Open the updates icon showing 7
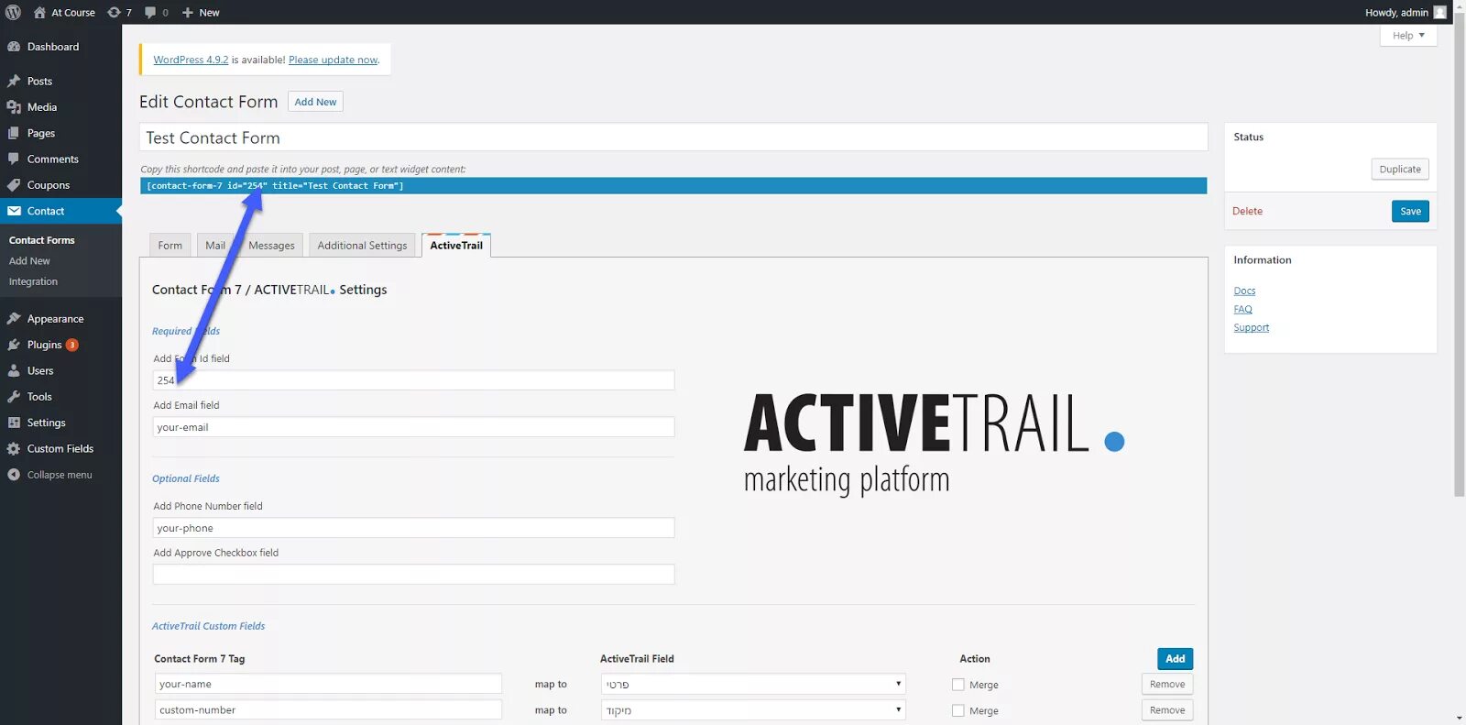 point(114,12)
